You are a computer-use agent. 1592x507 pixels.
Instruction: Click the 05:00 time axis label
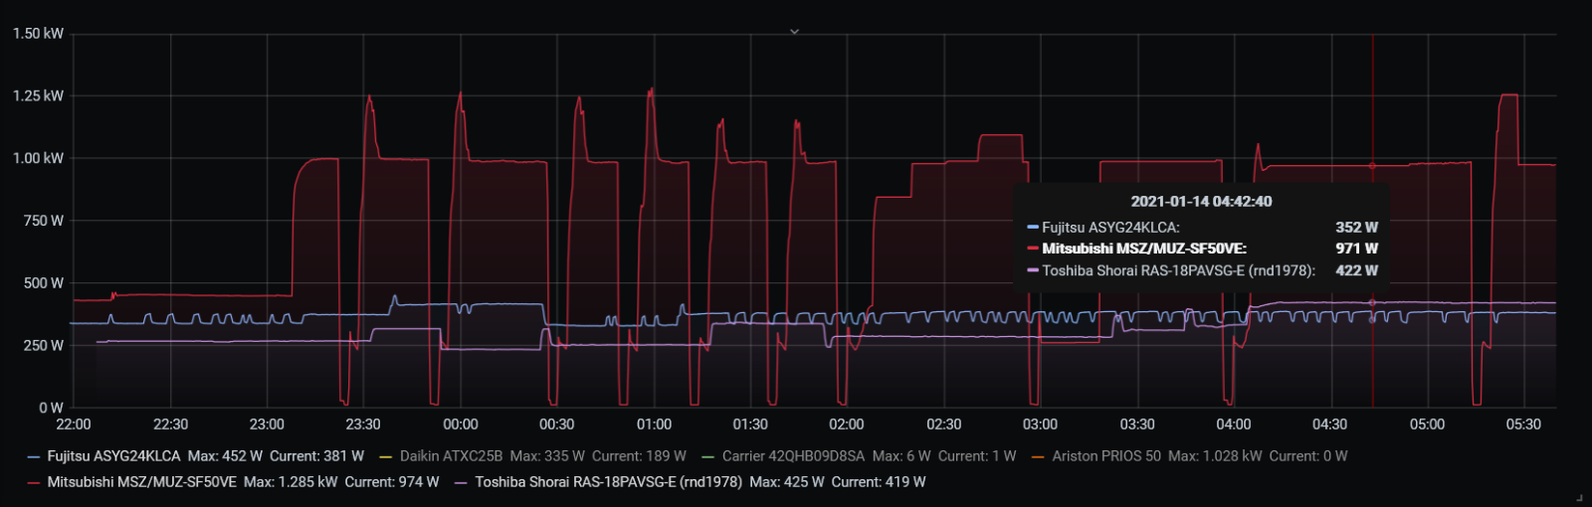1427,424
